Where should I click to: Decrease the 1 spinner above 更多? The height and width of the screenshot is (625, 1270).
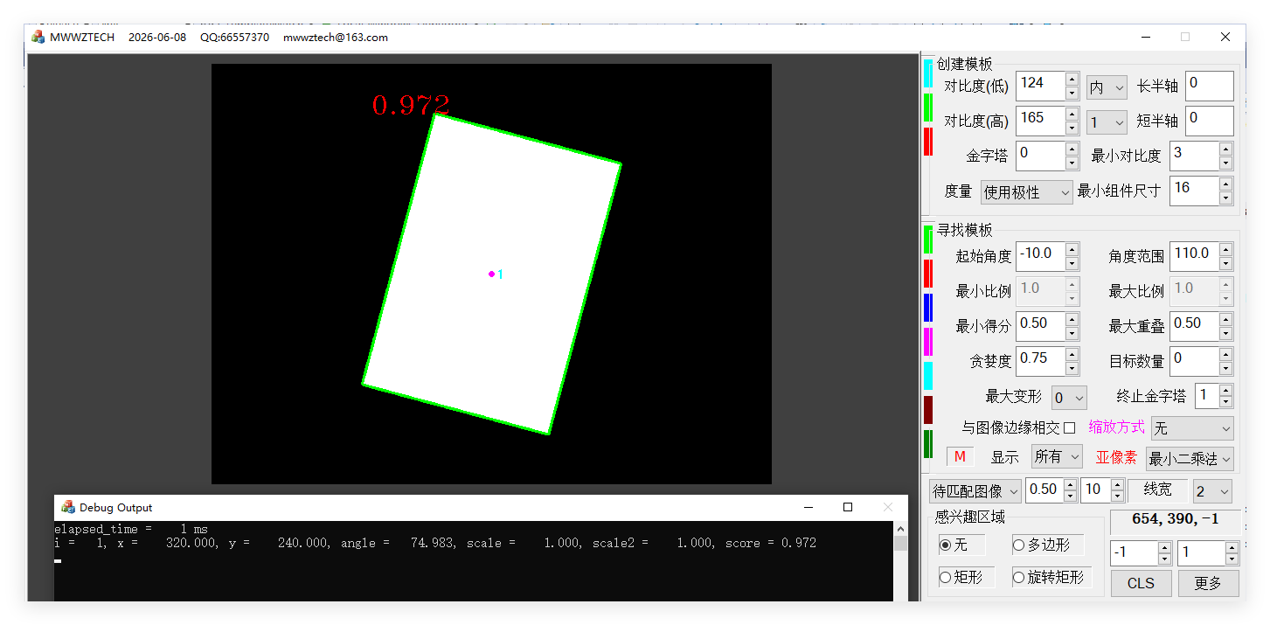(x=1232, y=559)
